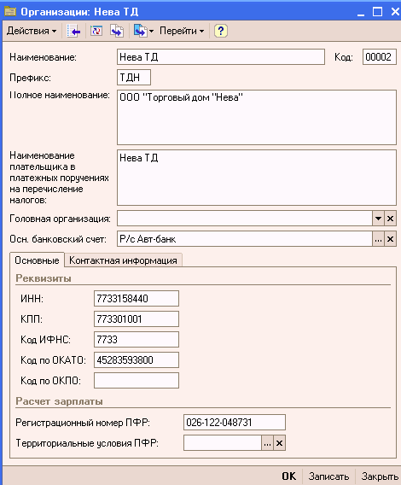Click the find-in-list toolbar icon
Image resolution: width=401 pixels, height=485 pixels.
click(73, 31)
